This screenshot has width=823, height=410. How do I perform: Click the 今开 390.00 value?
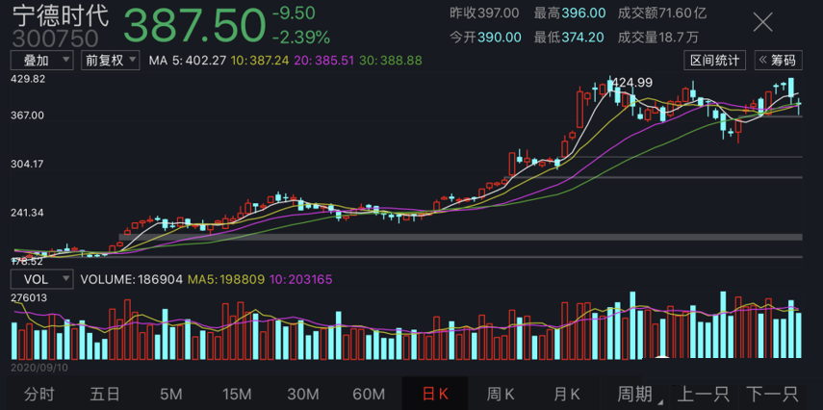point(486,37)
